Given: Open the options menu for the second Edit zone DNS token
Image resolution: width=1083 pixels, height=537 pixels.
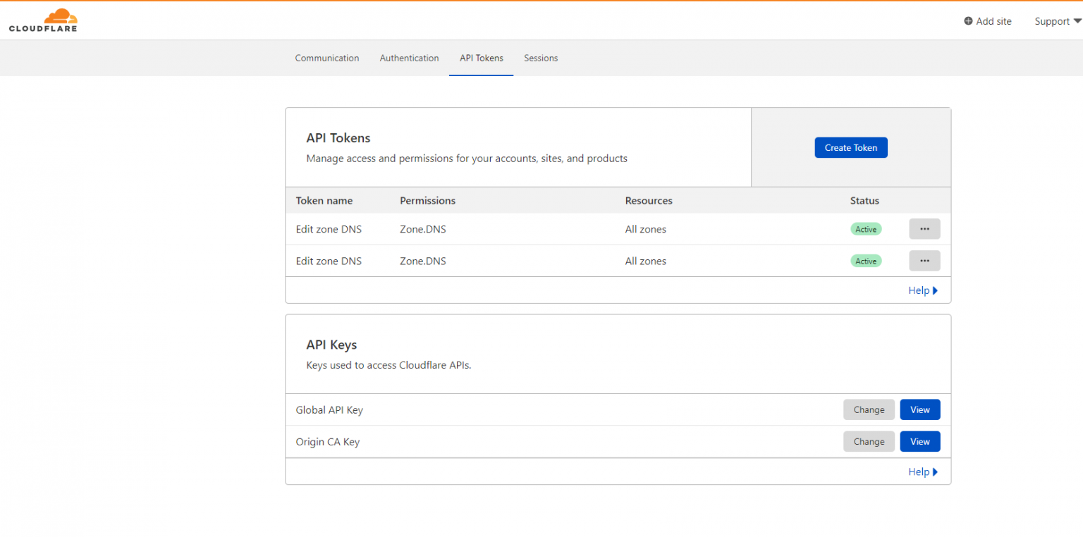Looking at the screenshot, I should point(924,260).
